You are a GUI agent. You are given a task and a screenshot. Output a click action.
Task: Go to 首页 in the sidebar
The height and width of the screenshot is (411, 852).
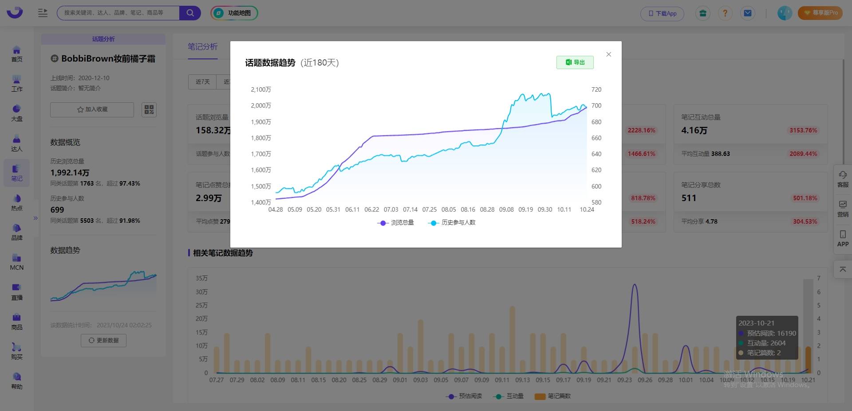[x=17, y=54]
